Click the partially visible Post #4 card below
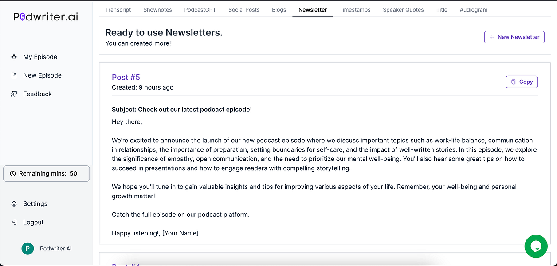The image size is (557, 266). [126, 263]
